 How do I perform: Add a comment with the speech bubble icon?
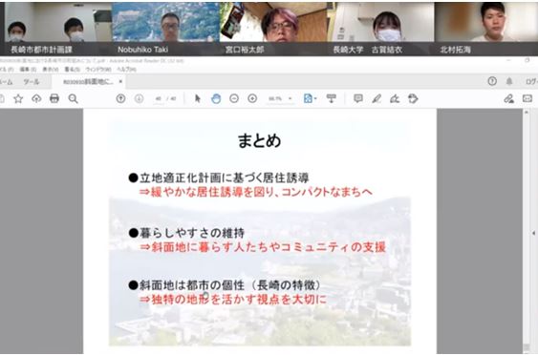[x=358, y=98]
